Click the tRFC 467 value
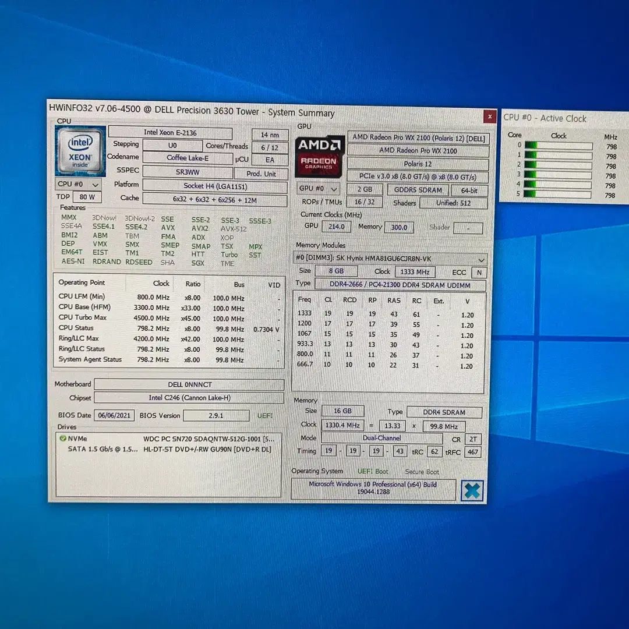The image size is (629, 629). (x=472, y=452)
